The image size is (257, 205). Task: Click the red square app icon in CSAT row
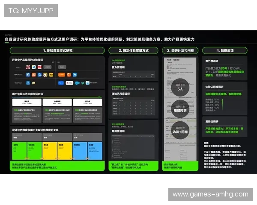pos(39,67)
